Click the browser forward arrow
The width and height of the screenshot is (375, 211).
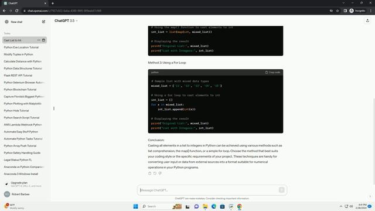[11, 11]
